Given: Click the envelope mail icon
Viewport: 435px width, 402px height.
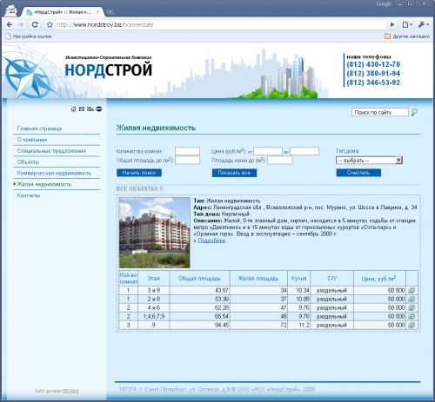Looking at the screenshot, I should pos(82,109).
